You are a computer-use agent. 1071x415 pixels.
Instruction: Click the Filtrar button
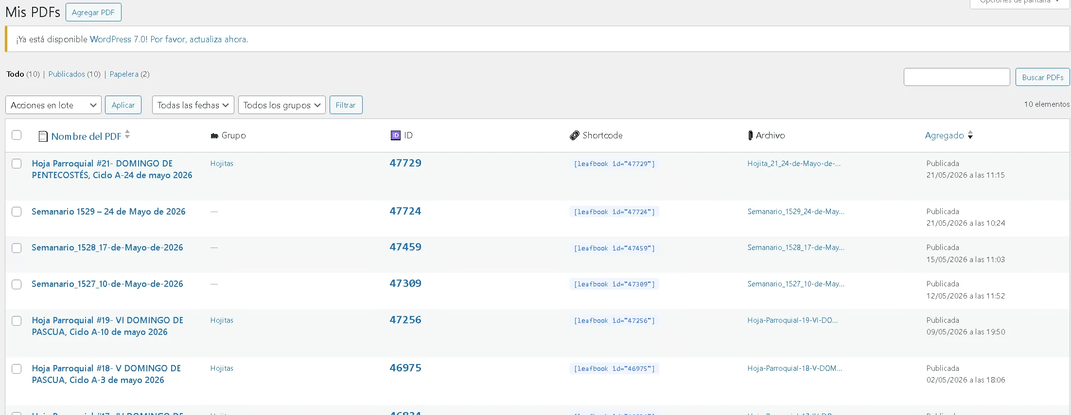point(346,105)
